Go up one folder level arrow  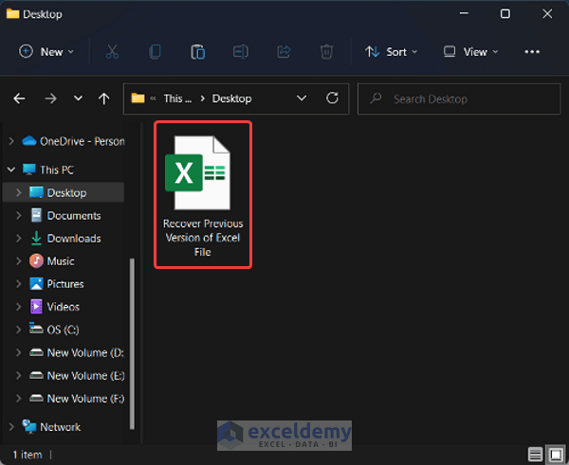click(104, 98)
